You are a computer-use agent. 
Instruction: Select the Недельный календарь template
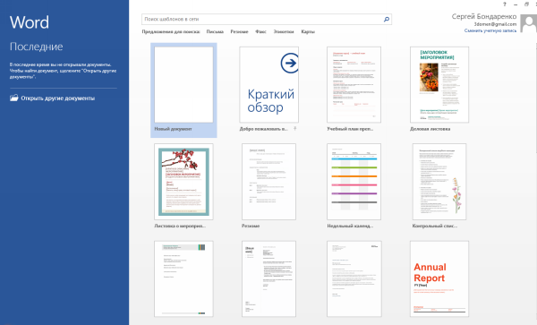[x=354, y=182]
